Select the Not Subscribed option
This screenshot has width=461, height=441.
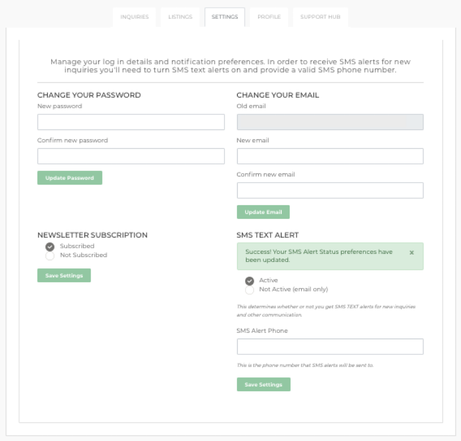pos(49,256)
